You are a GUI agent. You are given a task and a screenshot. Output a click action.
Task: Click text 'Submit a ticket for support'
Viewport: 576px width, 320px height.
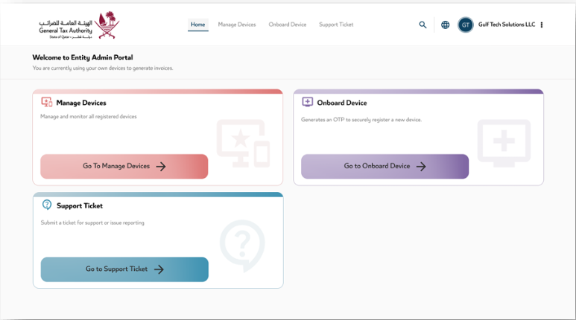point(72,223)
